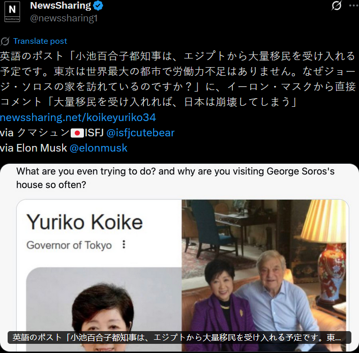The height and width of the screenshot is (353, 359).
Task: Open the post's three-dot More menu
Action: point(354,6)
